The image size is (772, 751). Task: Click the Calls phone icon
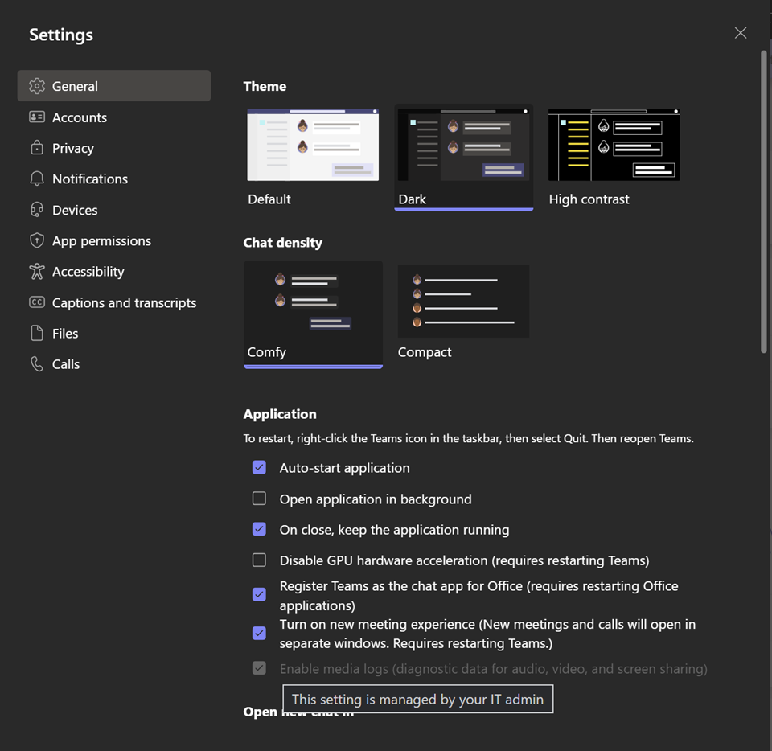(x=37, y=364)
